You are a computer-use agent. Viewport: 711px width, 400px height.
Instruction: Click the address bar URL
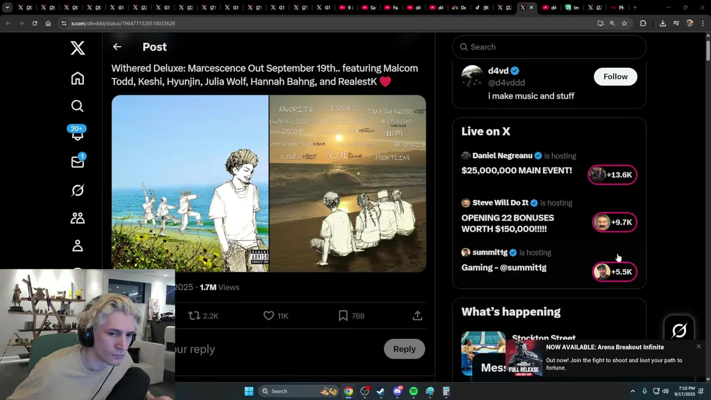tap(123, 23)
